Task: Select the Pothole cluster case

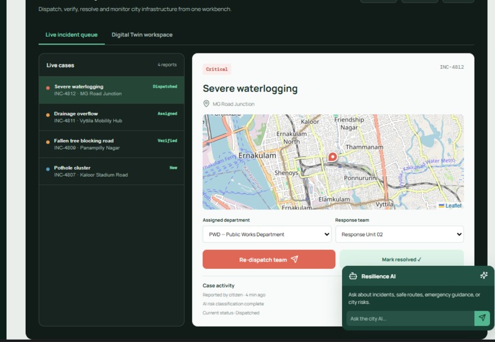Action: pos(111,171)
